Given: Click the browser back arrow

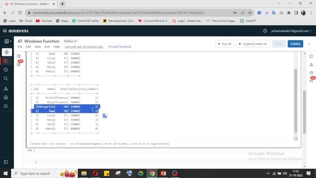Looking at the screenshot, I should (5, 13).
